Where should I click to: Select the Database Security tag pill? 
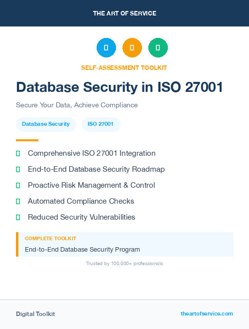[46, 124]
